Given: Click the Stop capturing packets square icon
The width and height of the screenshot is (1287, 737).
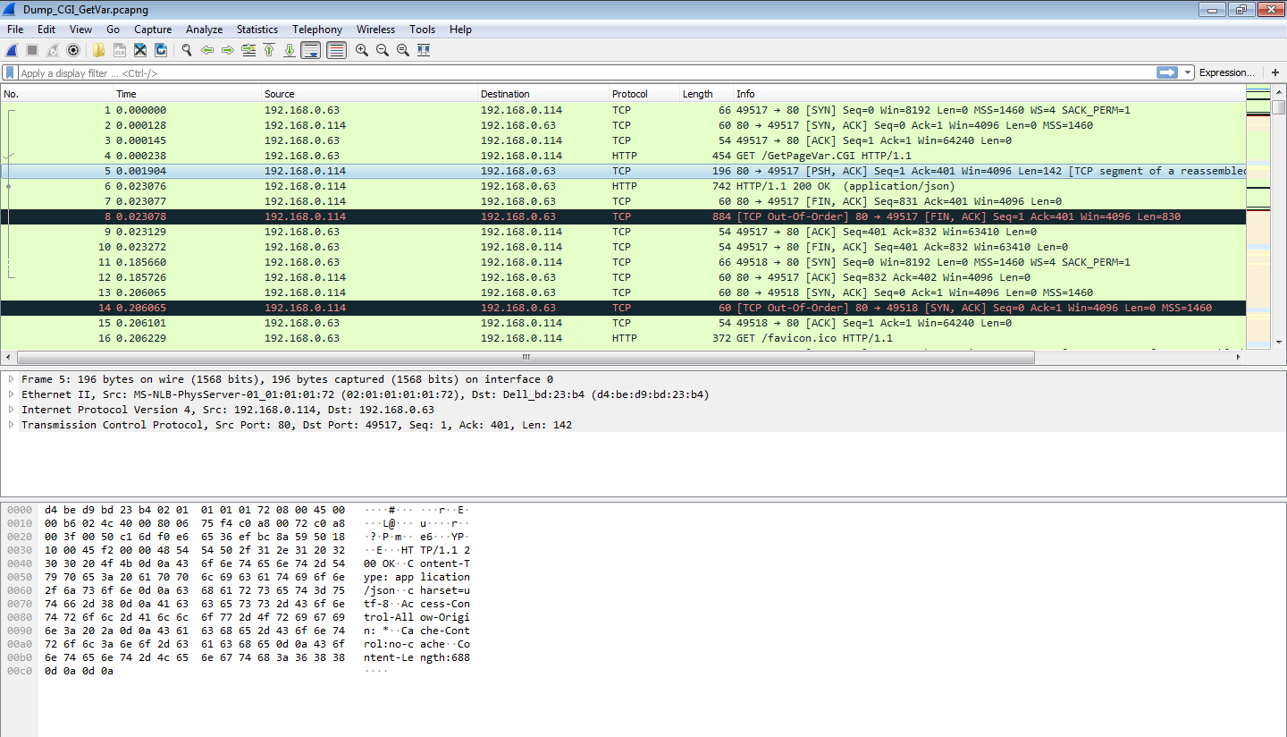Looking at the screenshot, I should click(x=32, y=50).
